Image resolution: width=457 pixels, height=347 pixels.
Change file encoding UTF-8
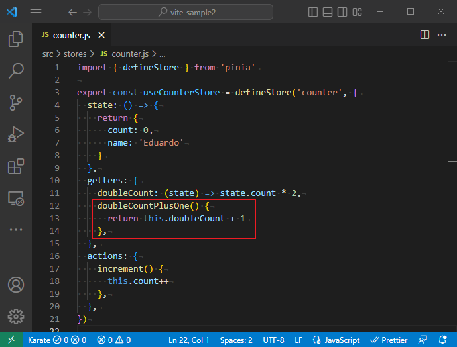pyautogui.click(x=273, y=340)
